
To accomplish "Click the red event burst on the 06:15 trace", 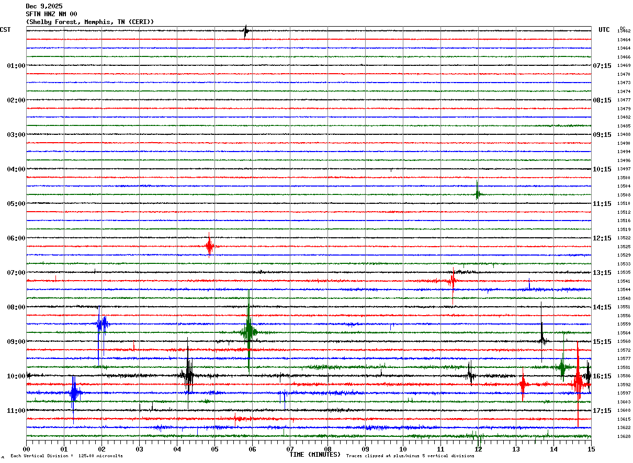I will 209,246.
